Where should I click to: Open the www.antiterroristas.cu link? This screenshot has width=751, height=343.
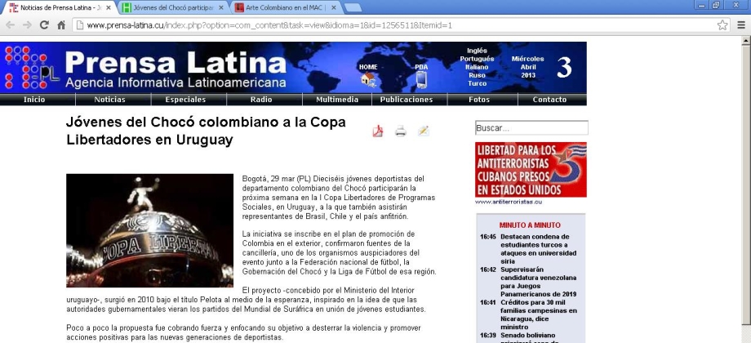pos(509,202)
